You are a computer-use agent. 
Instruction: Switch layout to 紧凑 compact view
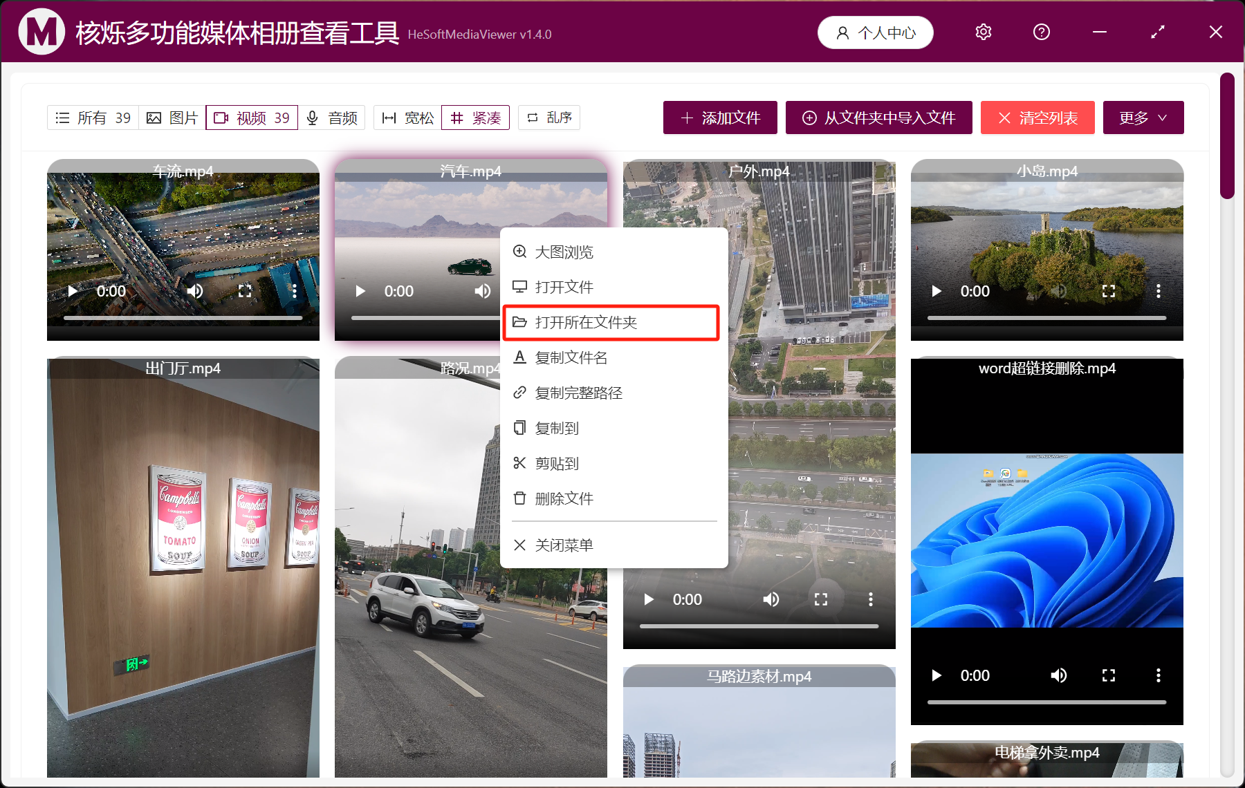coord(475,118)
